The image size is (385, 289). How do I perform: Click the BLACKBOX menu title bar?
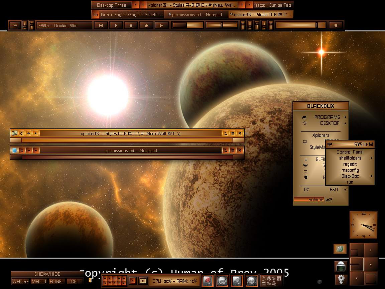click(x=321, y=106)
